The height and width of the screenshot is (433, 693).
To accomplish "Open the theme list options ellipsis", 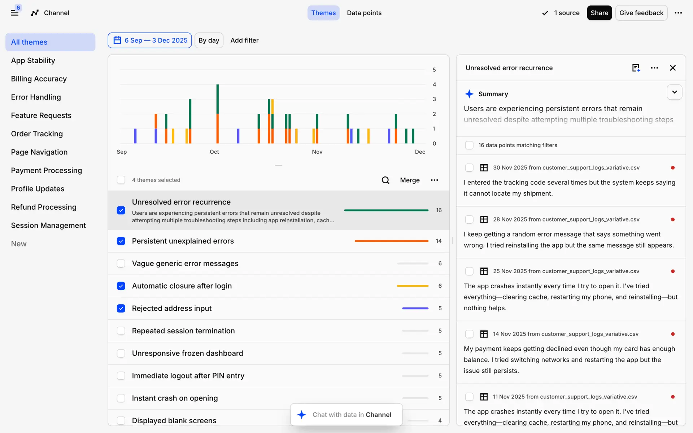I will (434, 180).
